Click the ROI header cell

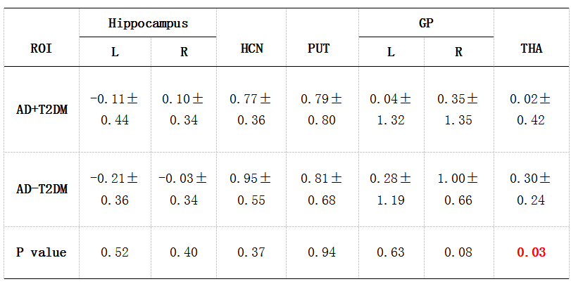tap(42, 49)
